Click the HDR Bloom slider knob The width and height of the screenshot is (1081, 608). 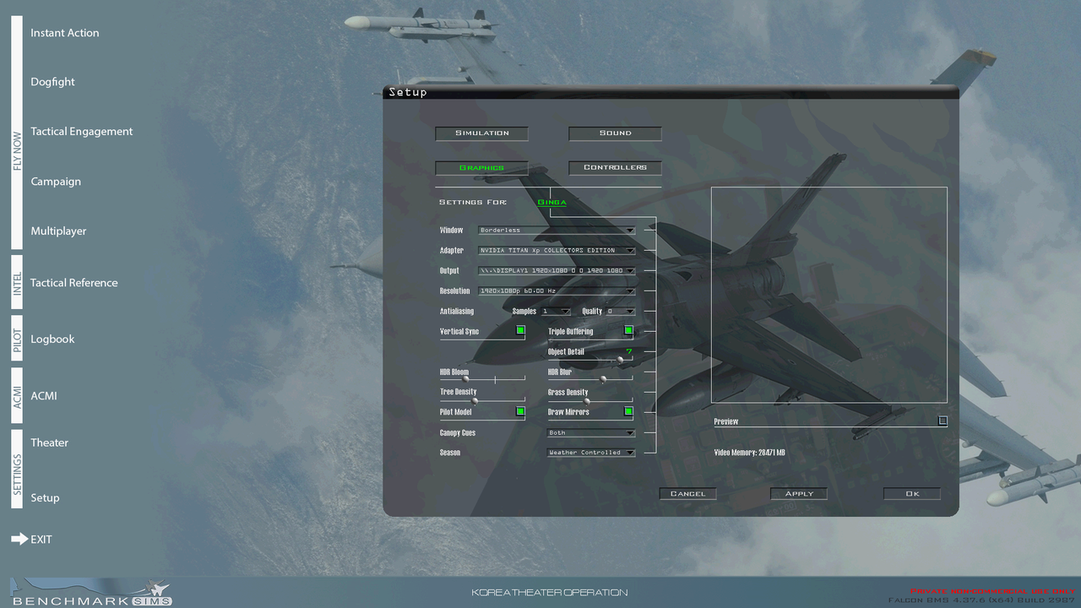point(464,380)
